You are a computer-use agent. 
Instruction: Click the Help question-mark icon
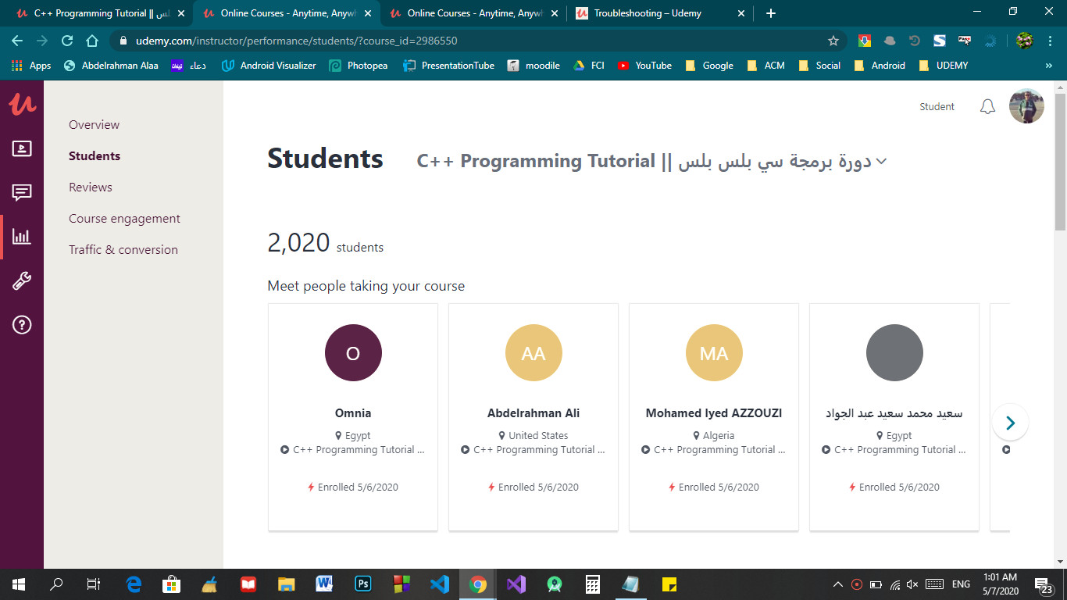[20, 324]
